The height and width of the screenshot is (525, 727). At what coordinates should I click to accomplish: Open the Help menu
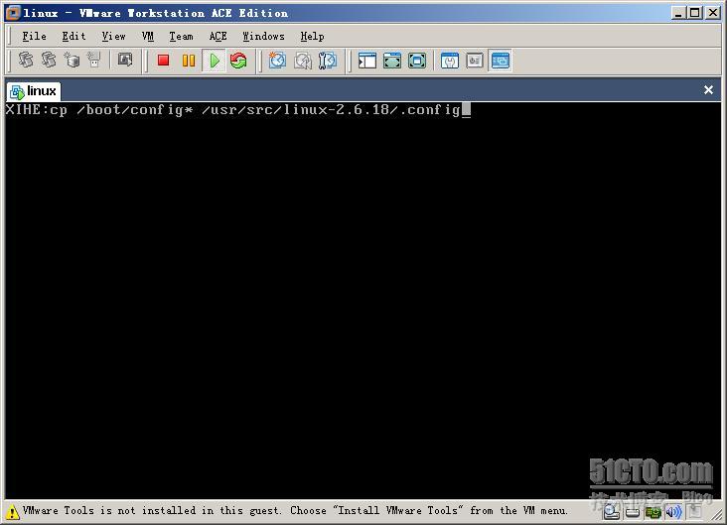pos(312,36)
